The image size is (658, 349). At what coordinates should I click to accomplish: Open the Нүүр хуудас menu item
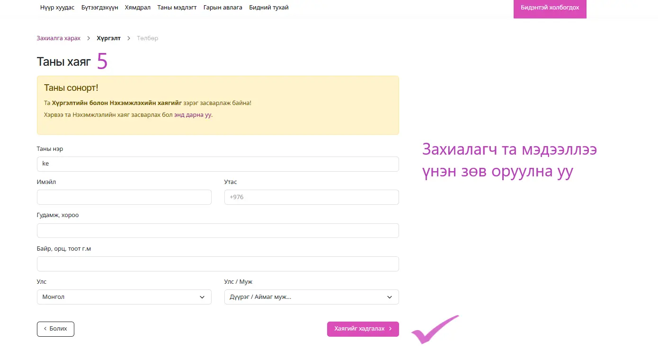pos(57,8)
